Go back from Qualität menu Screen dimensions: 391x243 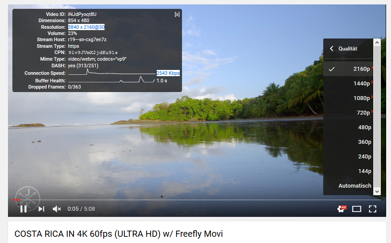click(331, 49)
